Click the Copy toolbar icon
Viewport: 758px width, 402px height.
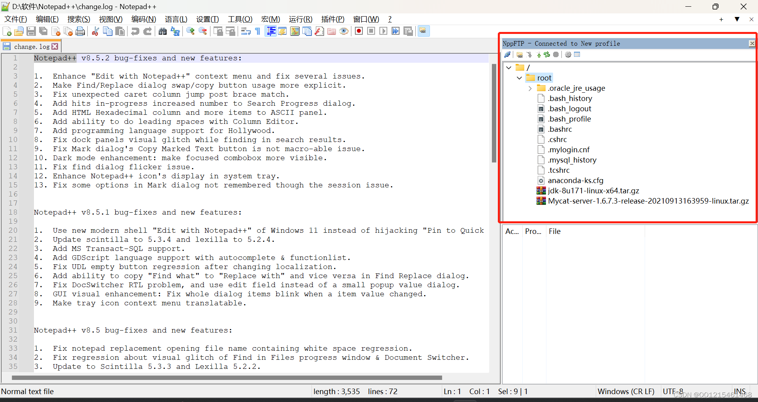[107, 31]
